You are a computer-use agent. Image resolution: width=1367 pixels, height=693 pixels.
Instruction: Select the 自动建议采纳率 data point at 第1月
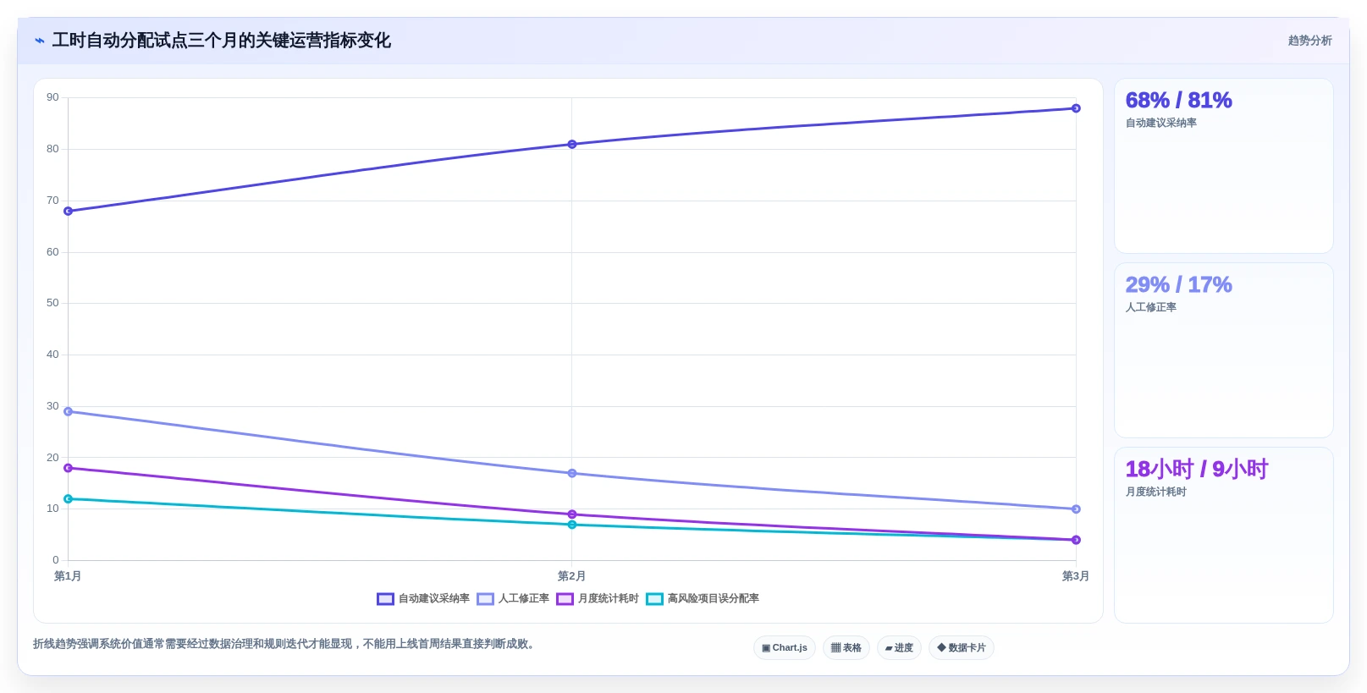click(69, 212)
